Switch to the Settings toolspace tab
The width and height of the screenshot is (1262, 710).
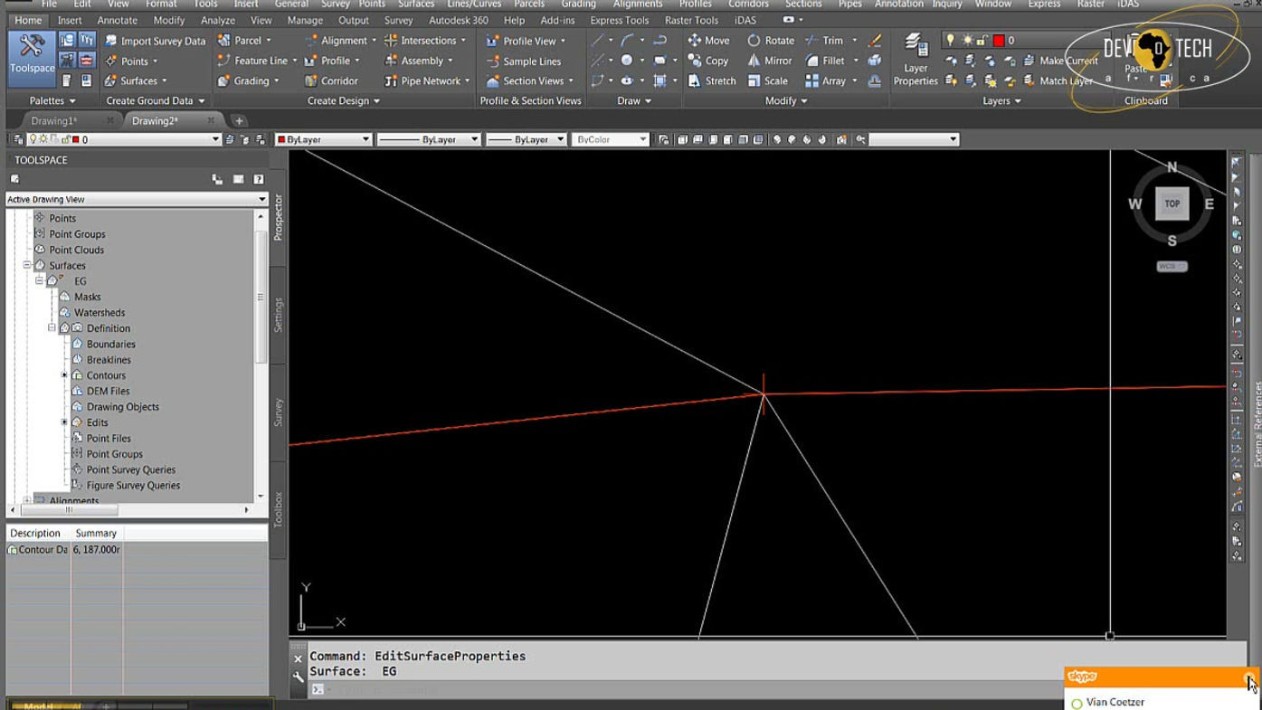[x=279, y=315]
